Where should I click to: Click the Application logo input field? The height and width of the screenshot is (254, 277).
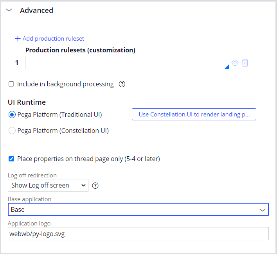tap(138, 234)
